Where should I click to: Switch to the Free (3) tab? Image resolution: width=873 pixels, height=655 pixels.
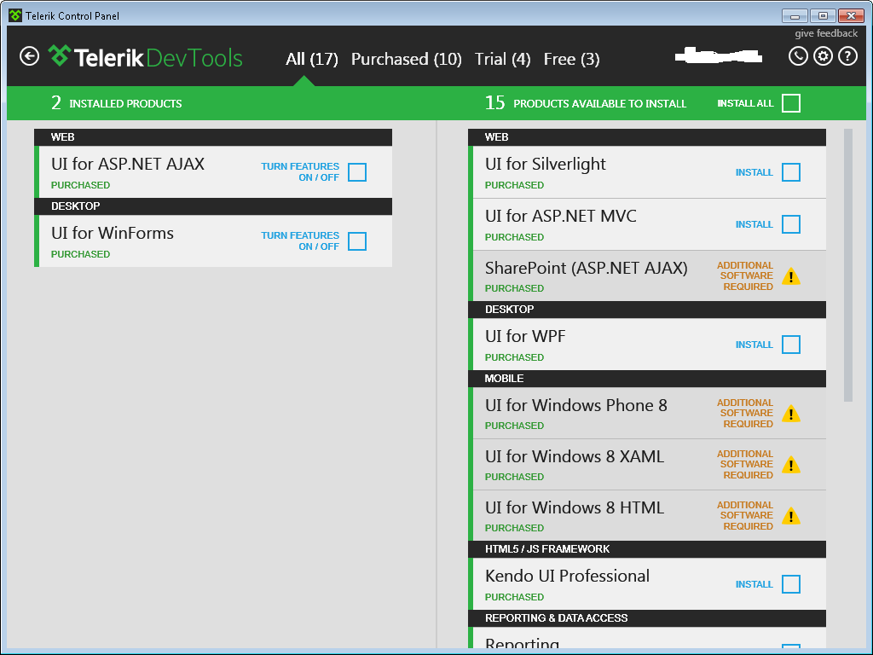coord(572,59)
